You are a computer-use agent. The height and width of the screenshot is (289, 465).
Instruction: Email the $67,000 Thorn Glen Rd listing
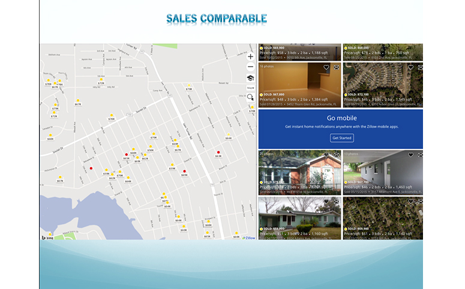(x=336, y=67)
